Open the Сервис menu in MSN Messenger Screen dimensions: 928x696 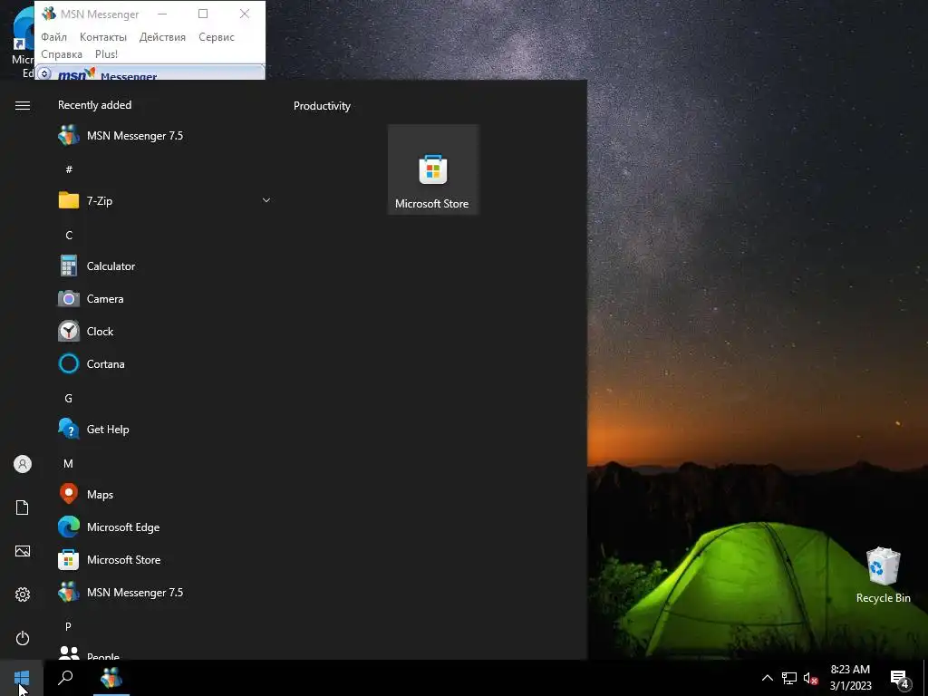[216, 36]
